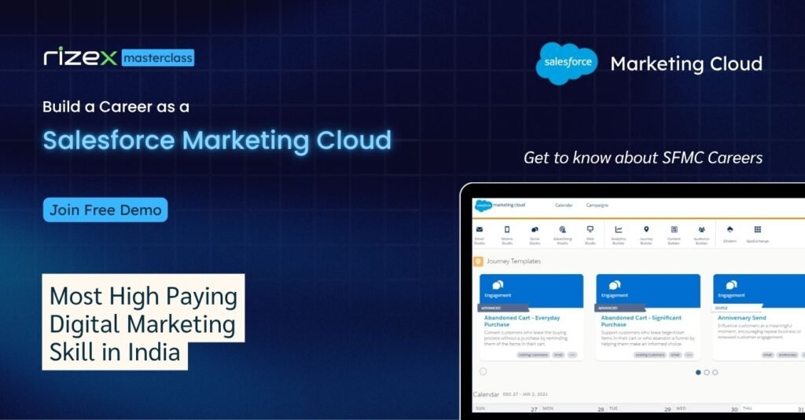This screenshot has height=420, width=805.
Task: Open Web Studio icon
Action: (590, 230)
